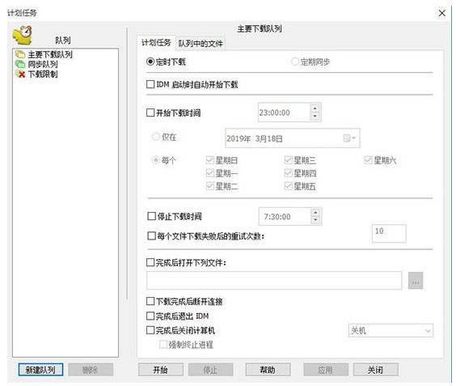Image resolution: width=456 pixels, height=386 pixels.
Task: Increase start download time with up arrow
Action: [x=315, y=108]
